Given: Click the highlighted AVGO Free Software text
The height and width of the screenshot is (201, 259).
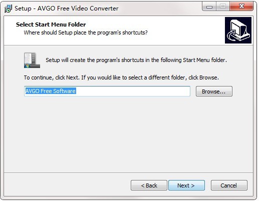Looking at the screenshot, I should coord(51,91).
